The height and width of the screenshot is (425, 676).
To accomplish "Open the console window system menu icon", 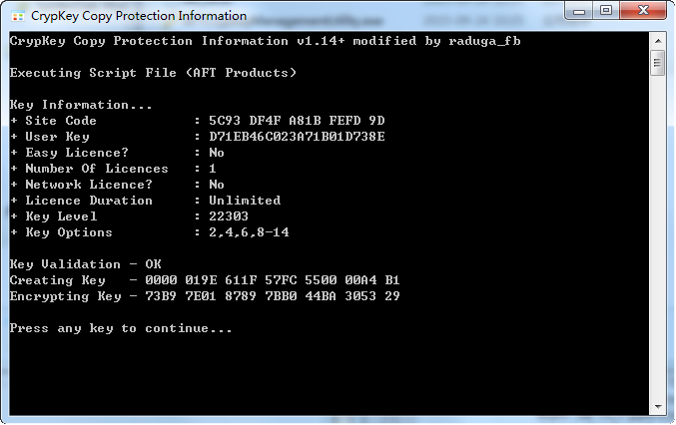I will pyautogui.click(x=18, y=15).
